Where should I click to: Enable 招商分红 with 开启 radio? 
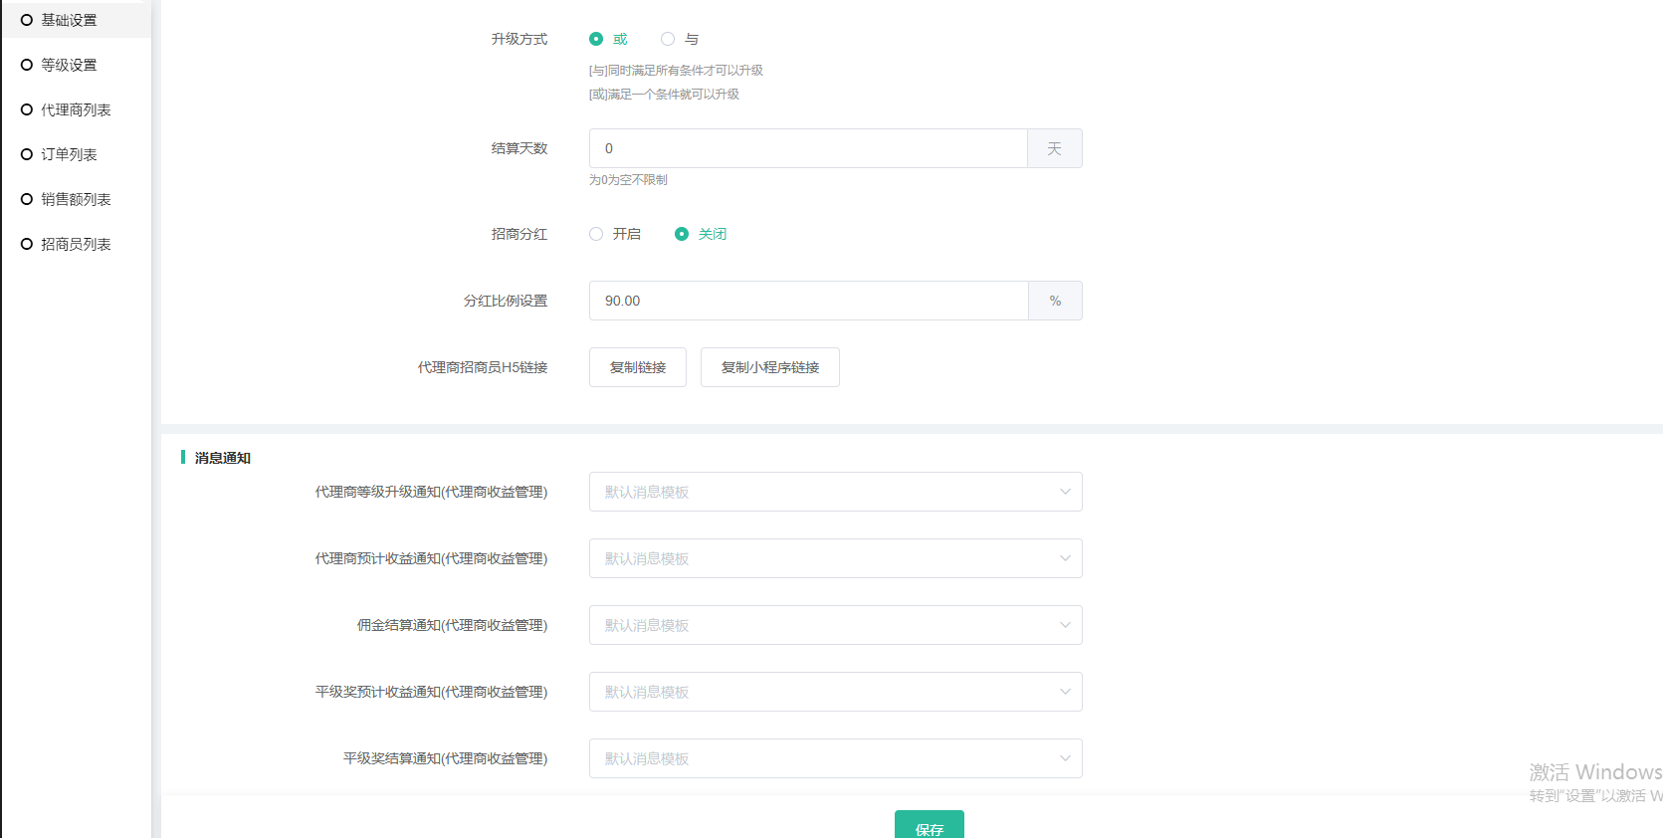tap(596, 234)
